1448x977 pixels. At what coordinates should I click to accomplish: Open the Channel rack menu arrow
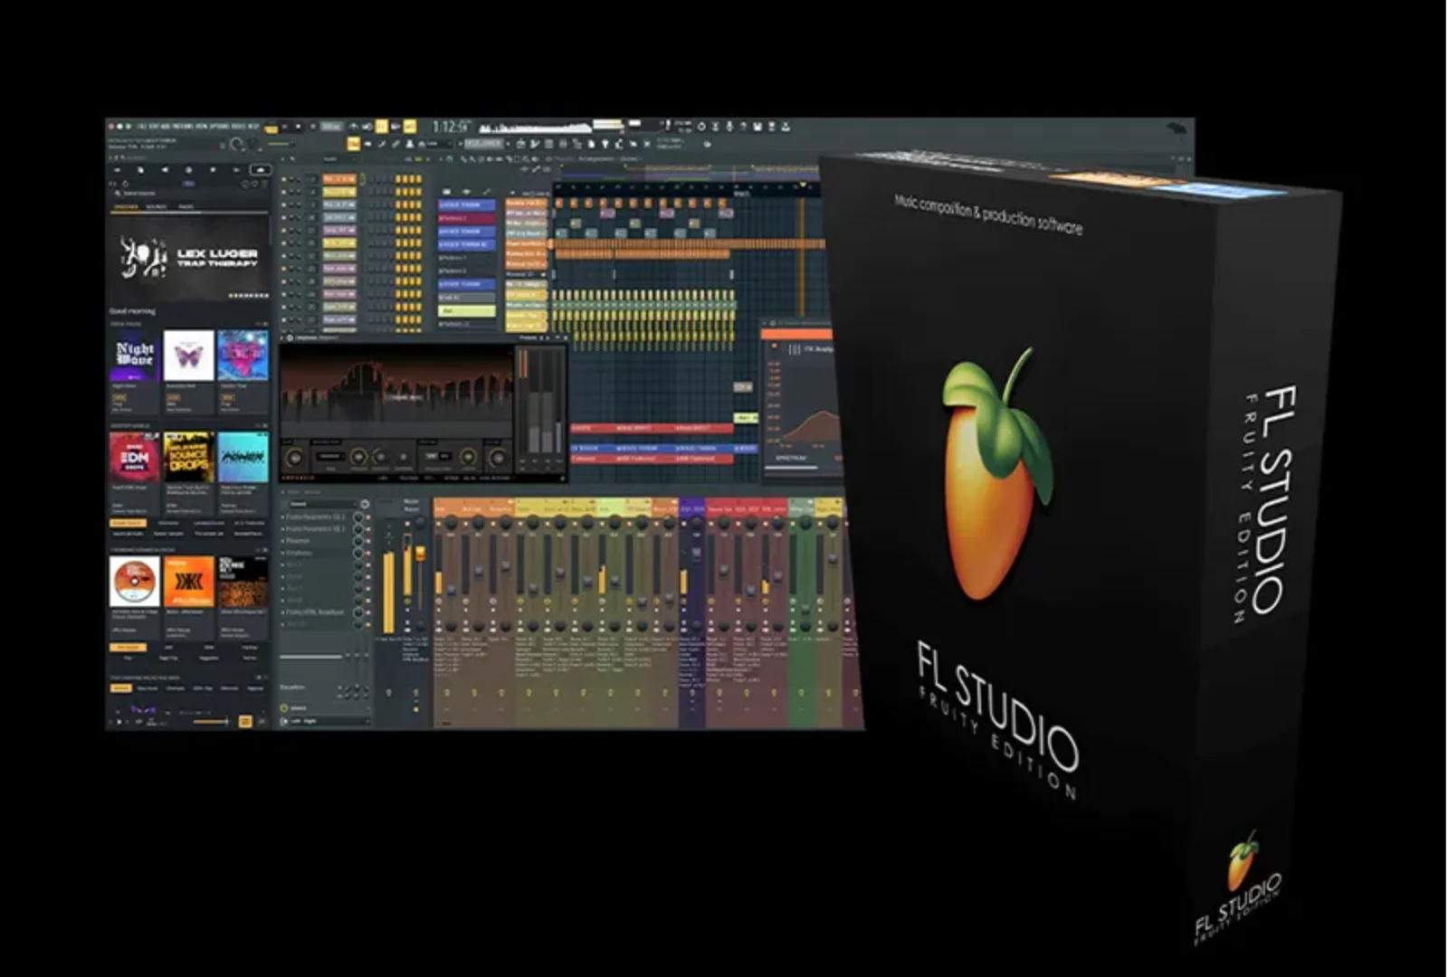point(282,159)
